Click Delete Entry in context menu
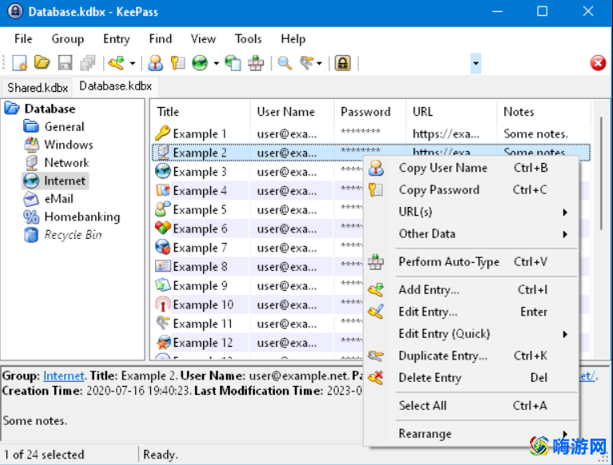The image size is (613, 465). tap(471, 377)
